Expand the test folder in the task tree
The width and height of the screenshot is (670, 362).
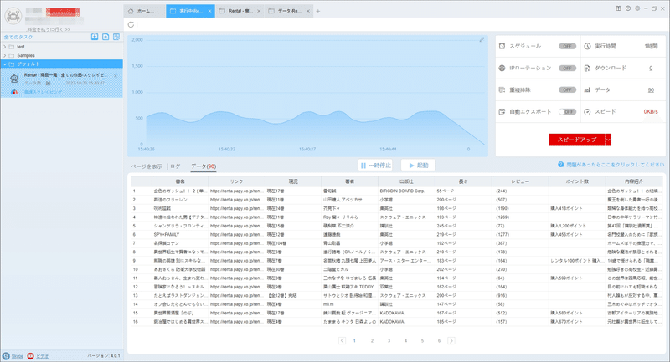(x=5, y=47)
